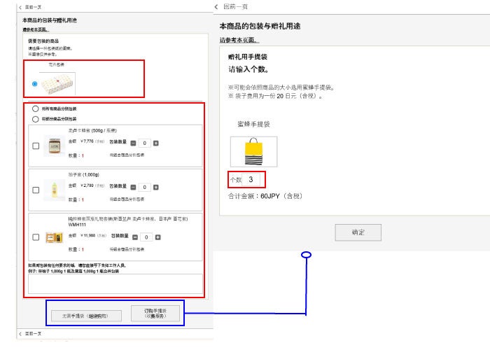Check the 500g honey jar checkbox
The height and width of the screenshot is (350, 490).
coord(36,146)
